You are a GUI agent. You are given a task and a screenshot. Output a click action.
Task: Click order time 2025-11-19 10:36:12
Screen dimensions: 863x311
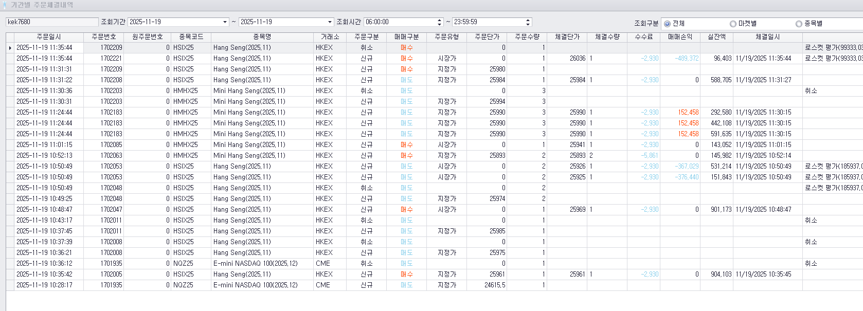pyautogui.click(x=44, y=263)
